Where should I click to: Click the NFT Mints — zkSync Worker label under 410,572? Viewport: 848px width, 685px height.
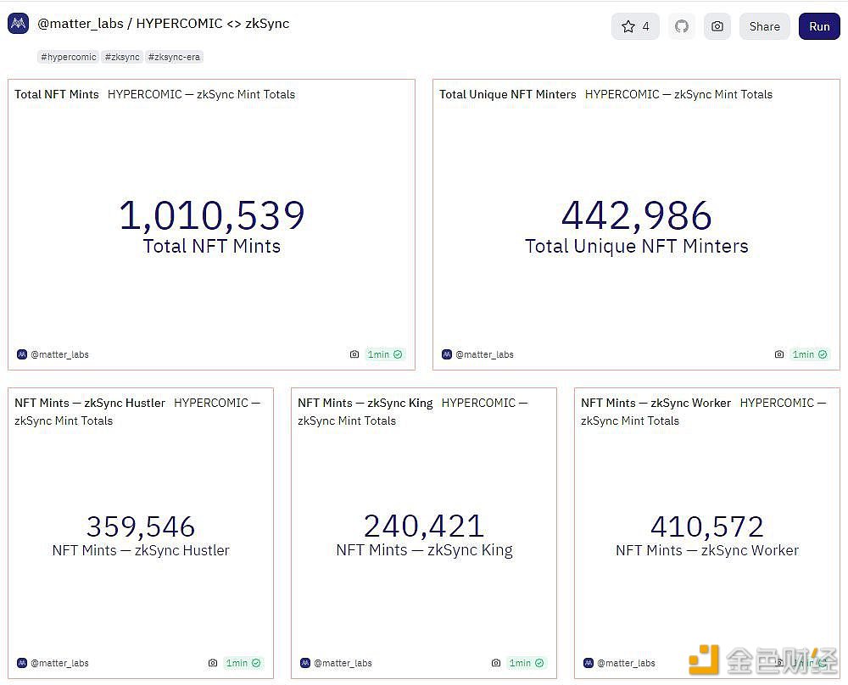(707, 550)
